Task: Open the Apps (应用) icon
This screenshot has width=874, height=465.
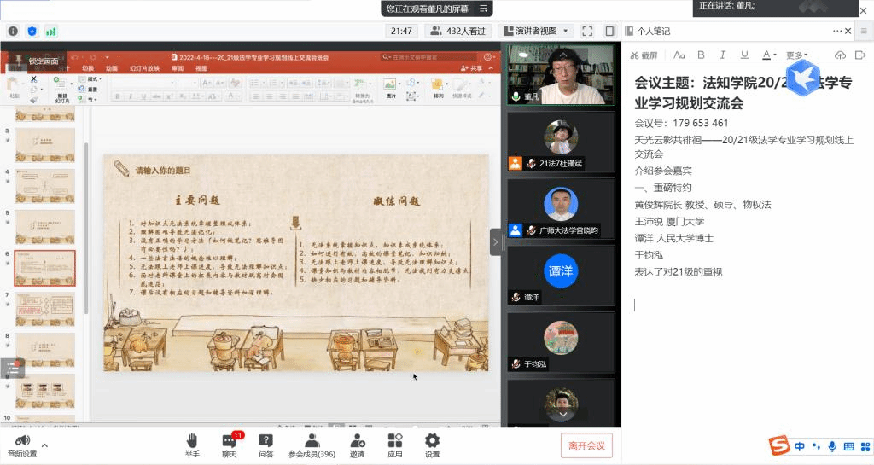Action: click(x=394, y=445)
